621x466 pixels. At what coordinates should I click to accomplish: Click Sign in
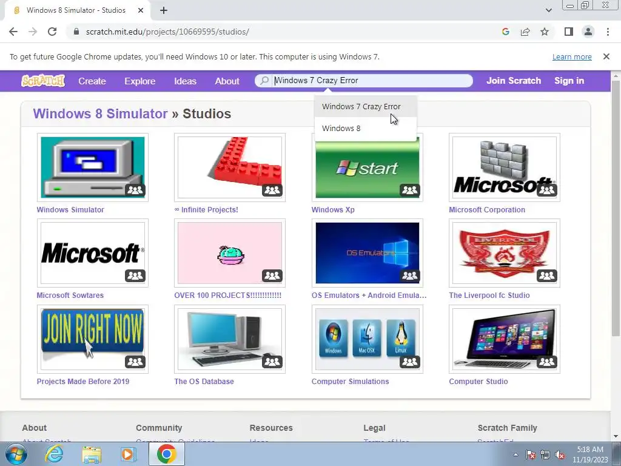tap(569, 81)
